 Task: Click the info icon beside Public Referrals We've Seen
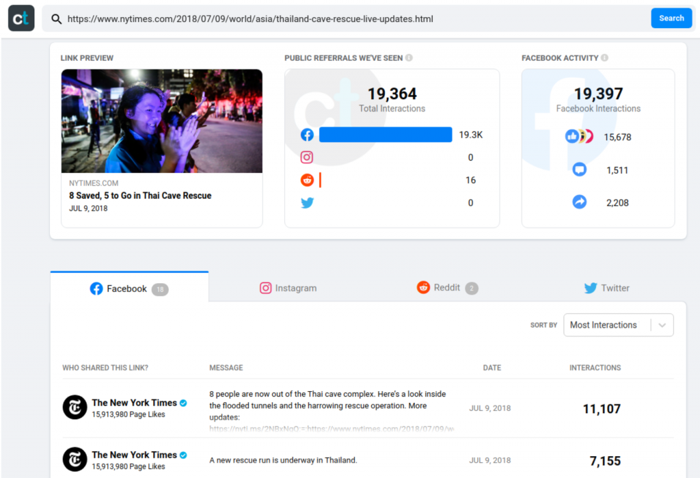coord(409,57)
